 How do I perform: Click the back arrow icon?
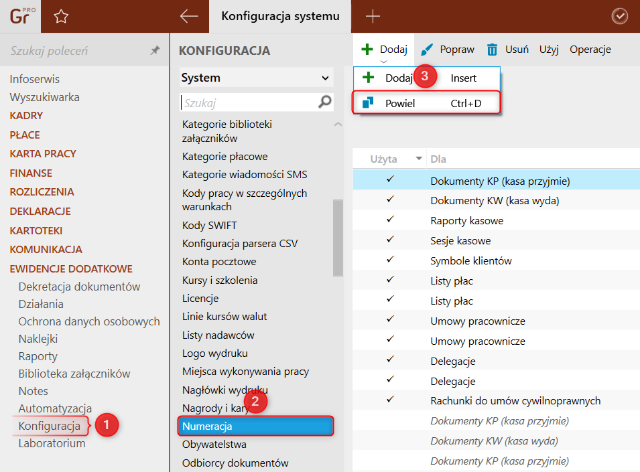tap(189, 17)
